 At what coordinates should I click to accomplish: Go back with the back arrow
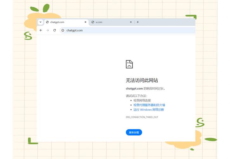tap(41, 30)
